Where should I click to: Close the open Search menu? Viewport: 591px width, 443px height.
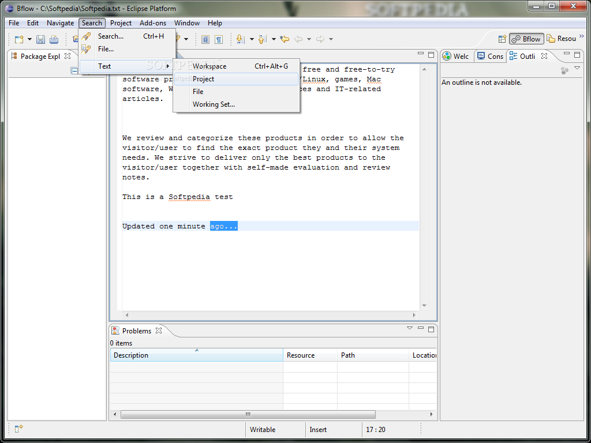(92, 23)
